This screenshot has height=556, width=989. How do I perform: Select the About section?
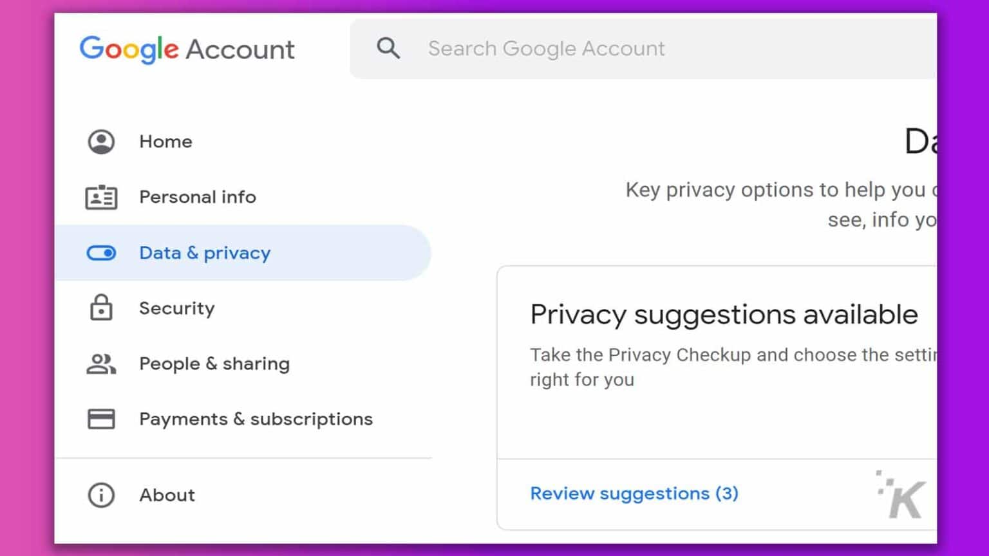[x=167, y=495]
